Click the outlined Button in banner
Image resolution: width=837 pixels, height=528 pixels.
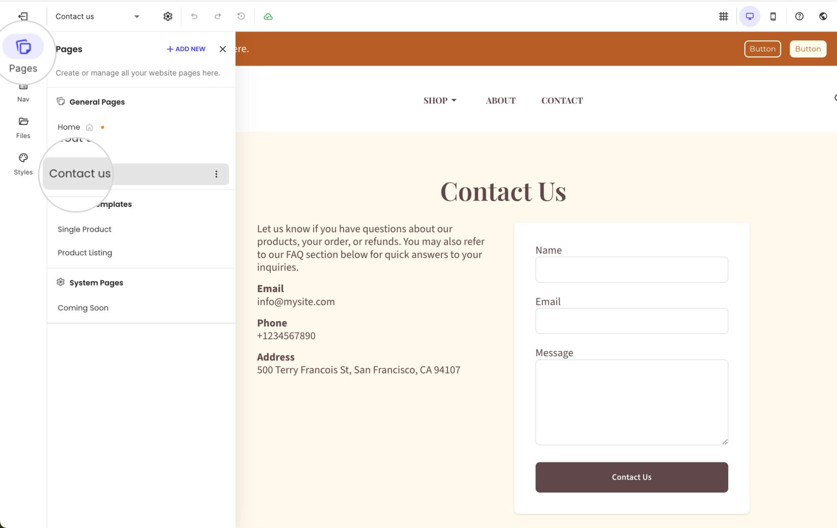762,49
